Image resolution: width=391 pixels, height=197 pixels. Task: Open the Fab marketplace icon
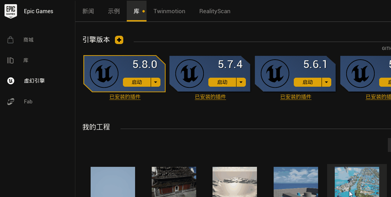click(10, 102)
